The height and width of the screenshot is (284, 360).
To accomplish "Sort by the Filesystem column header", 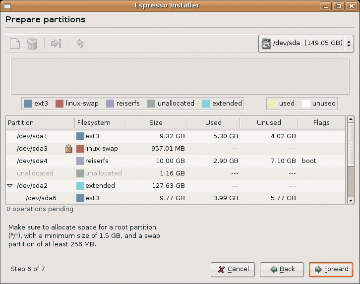I will point(99,123).
